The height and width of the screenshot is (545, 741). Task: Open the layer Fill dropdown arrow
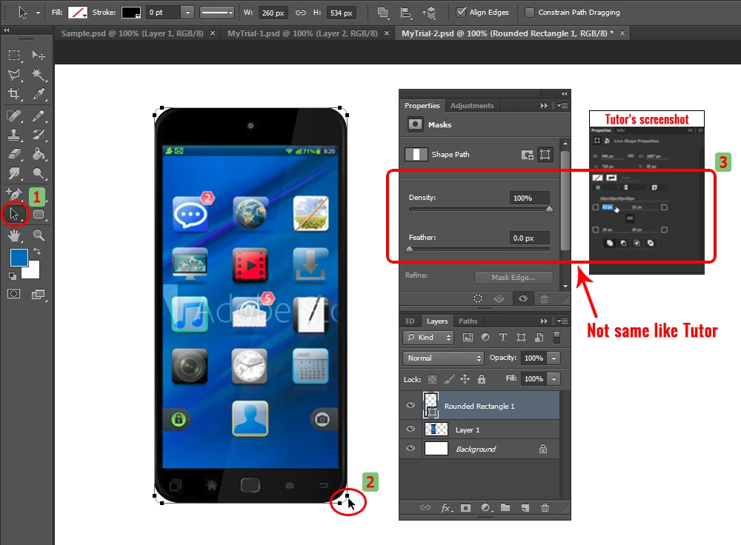pos(554,379)
